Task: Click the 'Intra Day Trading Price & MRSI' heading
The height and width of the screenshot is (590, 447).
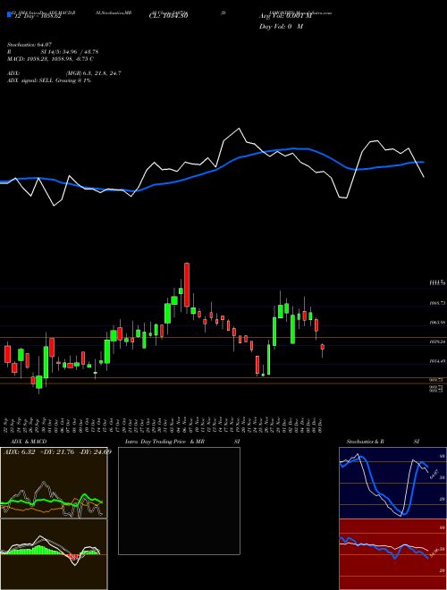Action: pos(182,442)
